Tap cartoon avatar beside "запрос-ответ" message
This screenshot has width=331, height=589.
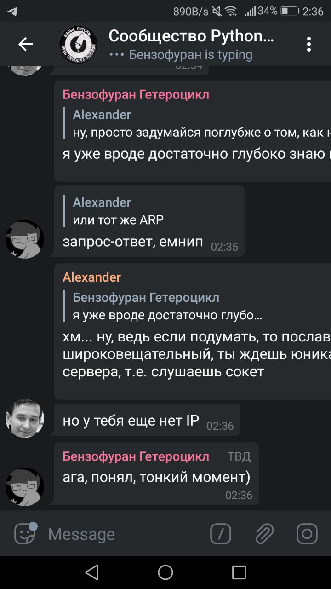25,239
